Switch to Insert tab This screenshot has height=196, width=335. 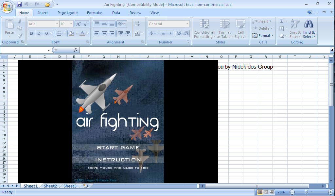(x=43, y=13)
